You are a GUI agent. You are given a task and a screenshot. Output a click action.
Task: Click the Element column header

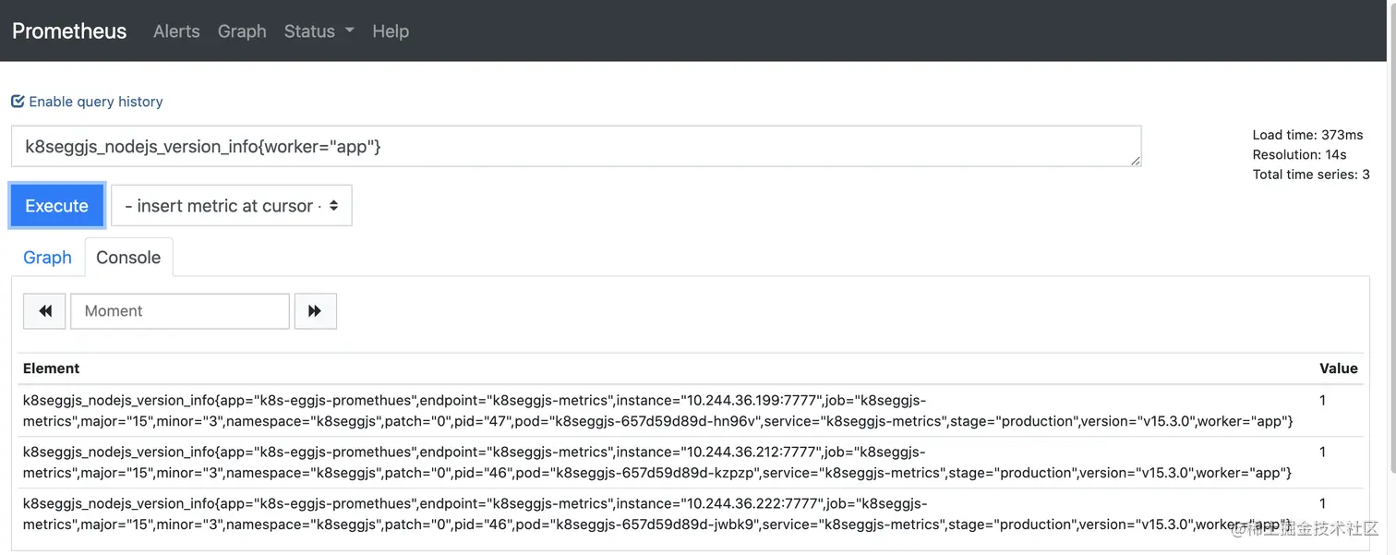click(52, 368)
